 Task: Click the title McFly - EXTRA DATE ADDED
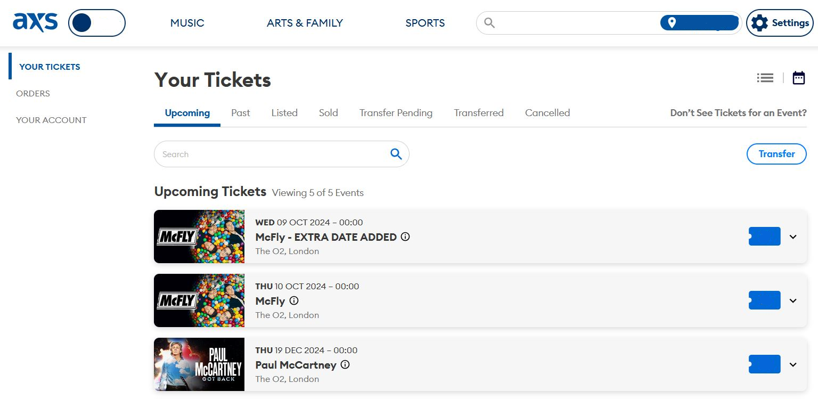pos(326,237)
